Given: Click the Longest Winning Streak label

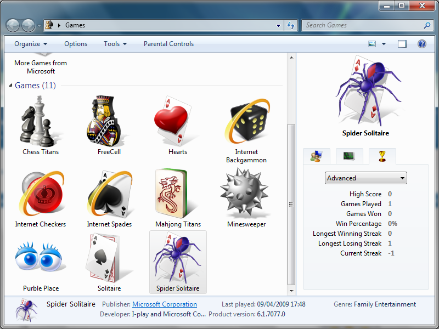Looking at the screenshot, I should click(347, 234).
